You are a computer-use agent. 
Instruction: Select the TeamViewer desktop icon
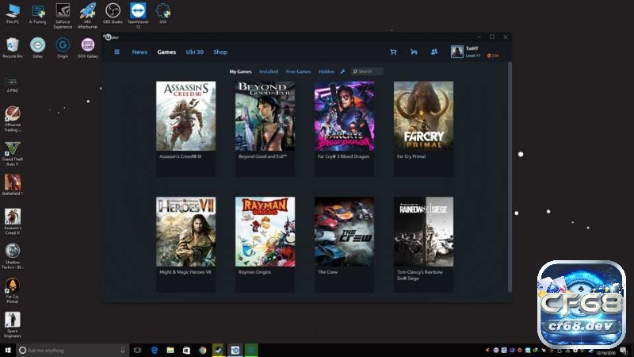point(138,16)
